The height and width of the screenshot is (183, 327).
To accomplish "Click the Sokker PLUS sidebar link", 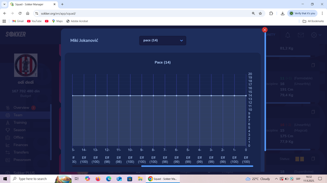I will [24, 173].
